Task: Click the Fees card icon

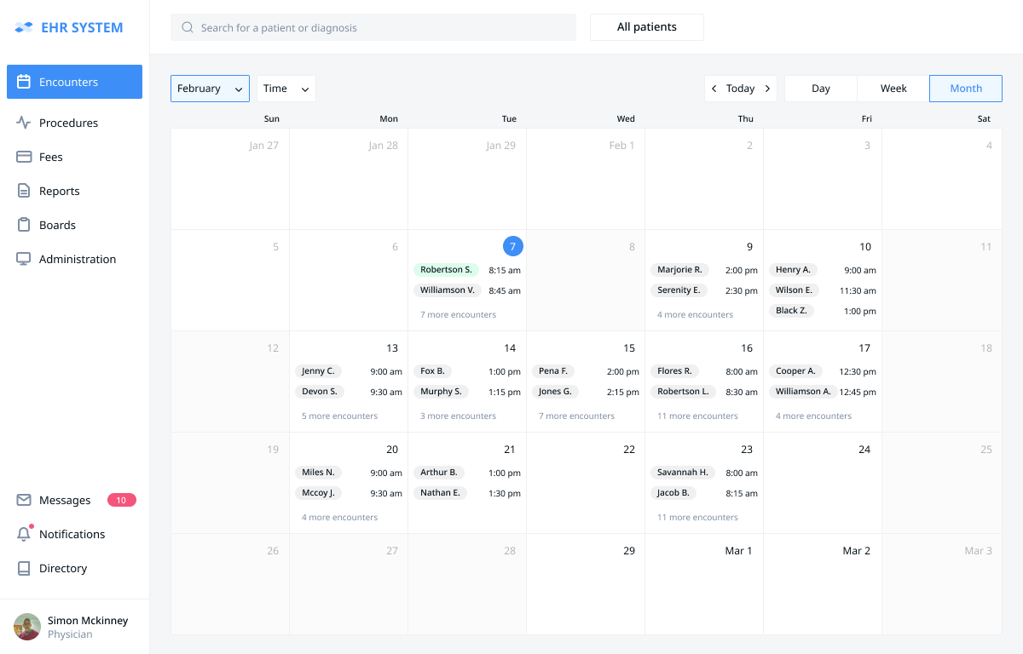Action: point(24,157)
